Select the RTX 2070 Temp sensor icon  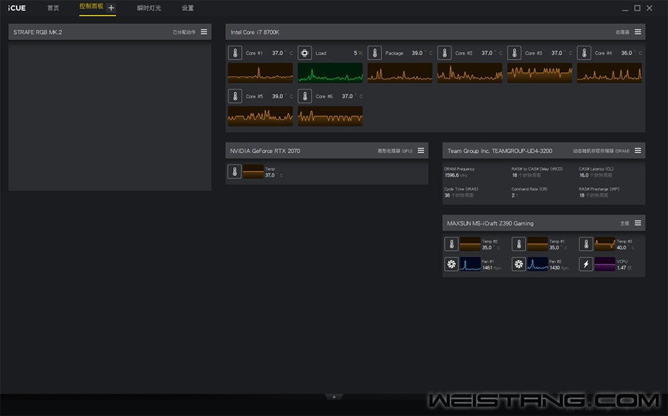click(234, 172)
